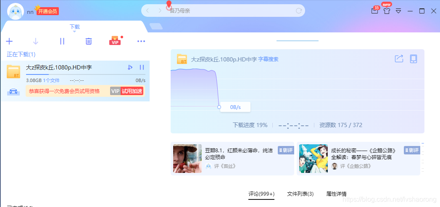Open the 豆瓣8.1 红颜未必薄命 review card
Screen dimensions: 440x207
232,159
